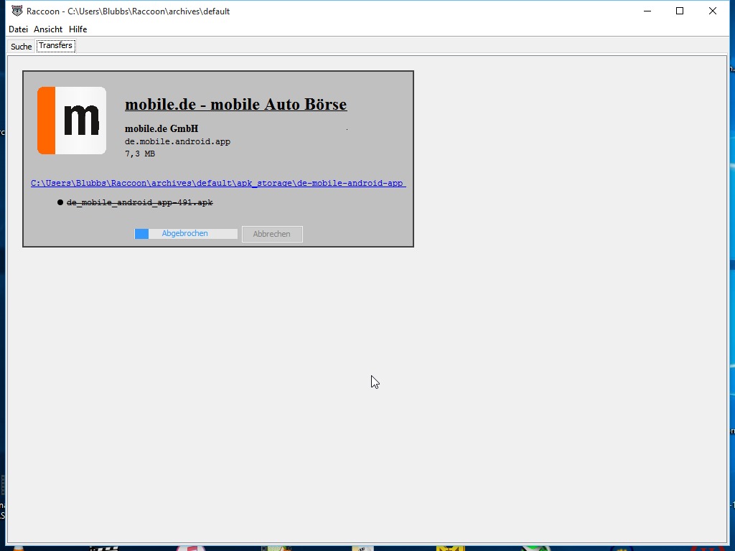The image size is (735, 551).
Task: Click the Raccoon icon in the title bar
Action: 17,11
